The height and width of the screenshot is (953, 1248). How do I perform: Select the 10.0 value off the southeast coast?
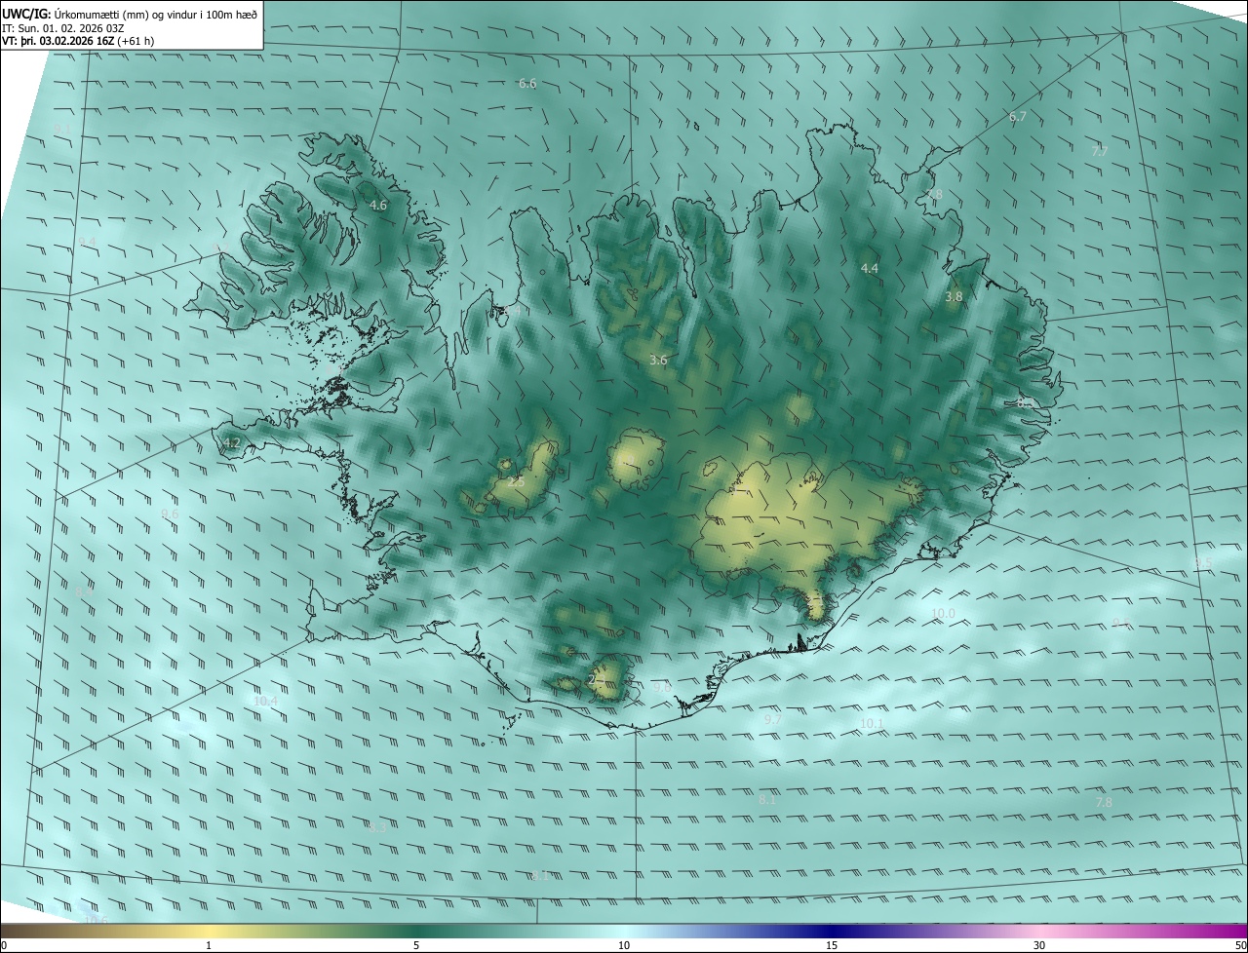[x=943, y=614]
